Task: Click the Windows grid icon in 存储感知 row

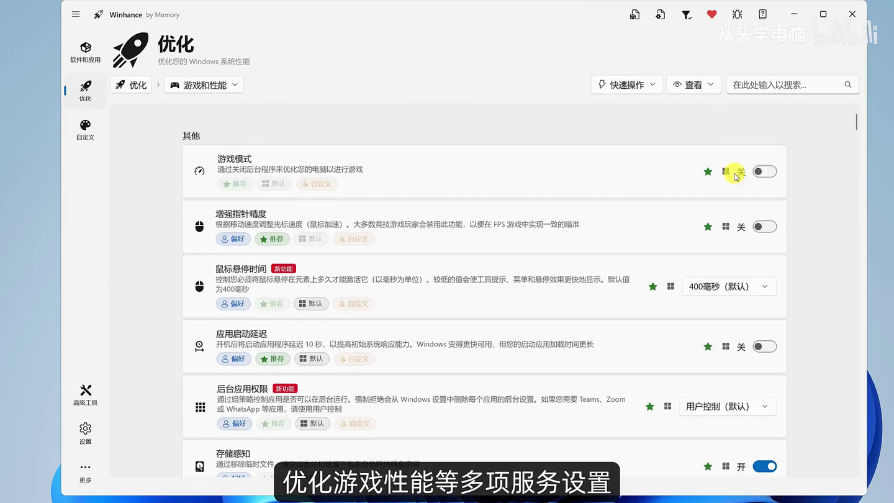Action: [726, 466]
